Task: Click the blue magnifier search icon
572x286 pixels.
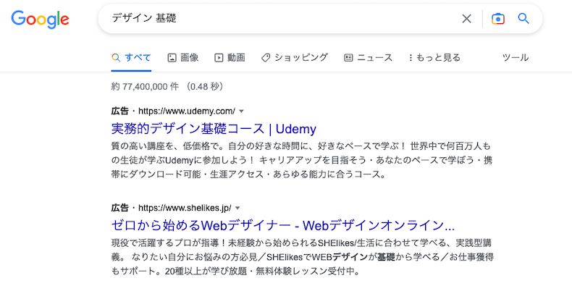Action: 523,18
